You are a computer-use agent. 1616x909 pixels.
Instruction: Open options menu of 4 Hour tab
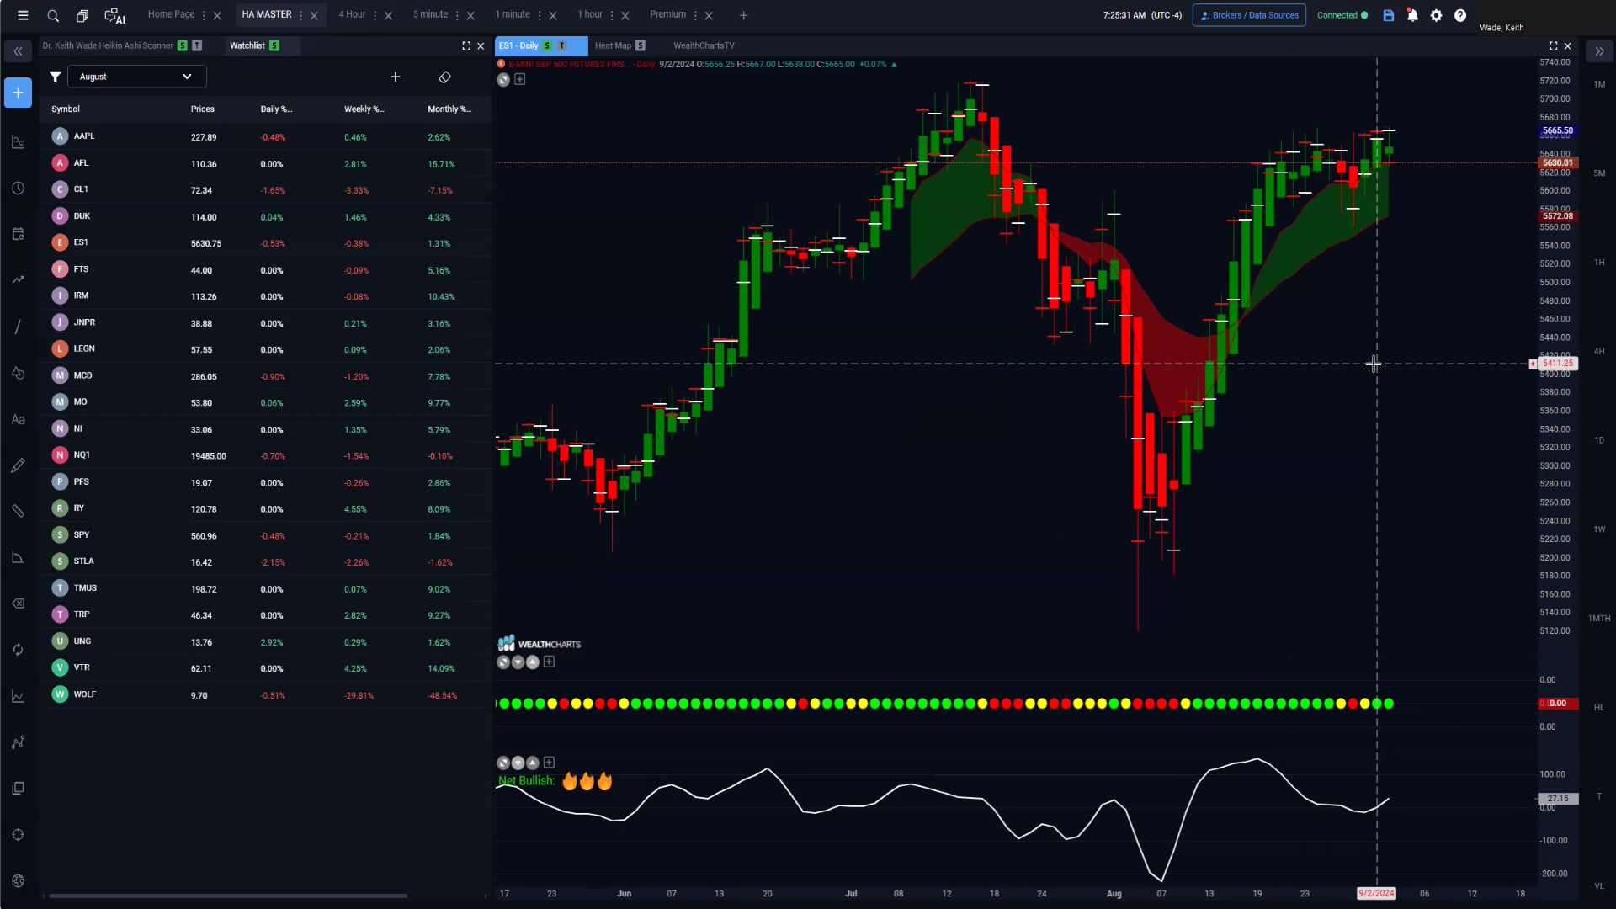[375, 15]
